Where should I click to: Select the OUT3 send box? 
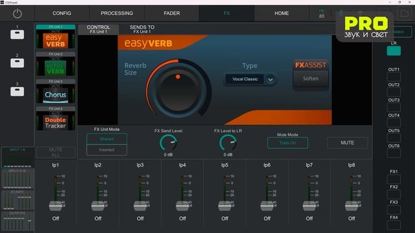[394, 107]
